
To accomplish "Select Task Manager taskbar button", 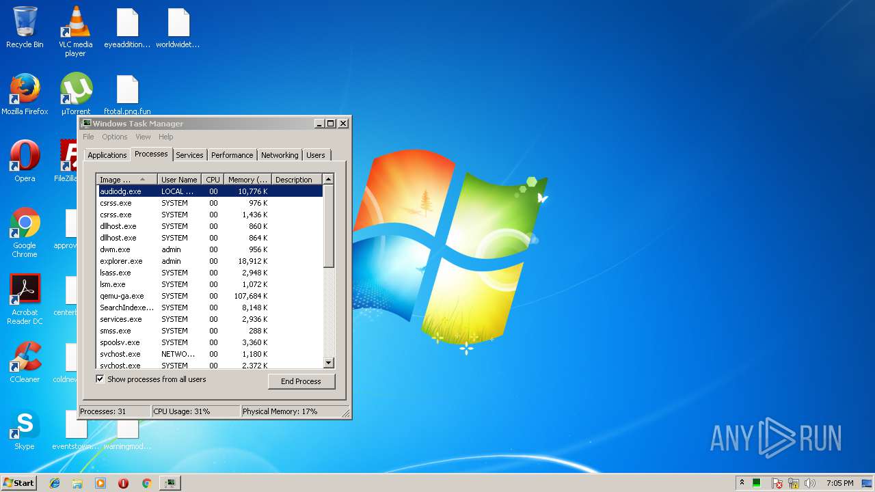I will coord(170,483).
